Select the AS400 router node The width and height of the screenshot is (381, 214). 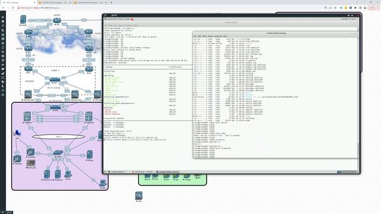point(89,32)
